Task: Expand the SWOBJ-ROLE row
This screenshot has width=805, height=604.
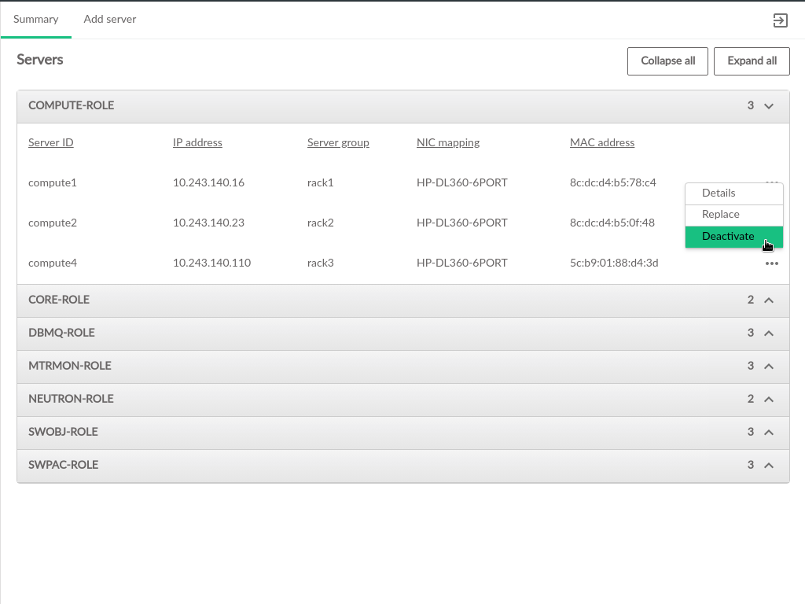Action: point(769,433)
